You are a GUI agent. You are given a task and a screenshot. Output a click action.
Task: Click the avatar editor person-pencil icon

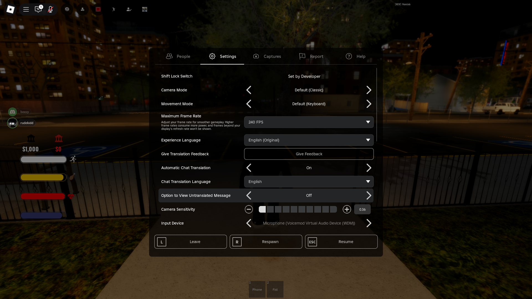coord(129,9)
